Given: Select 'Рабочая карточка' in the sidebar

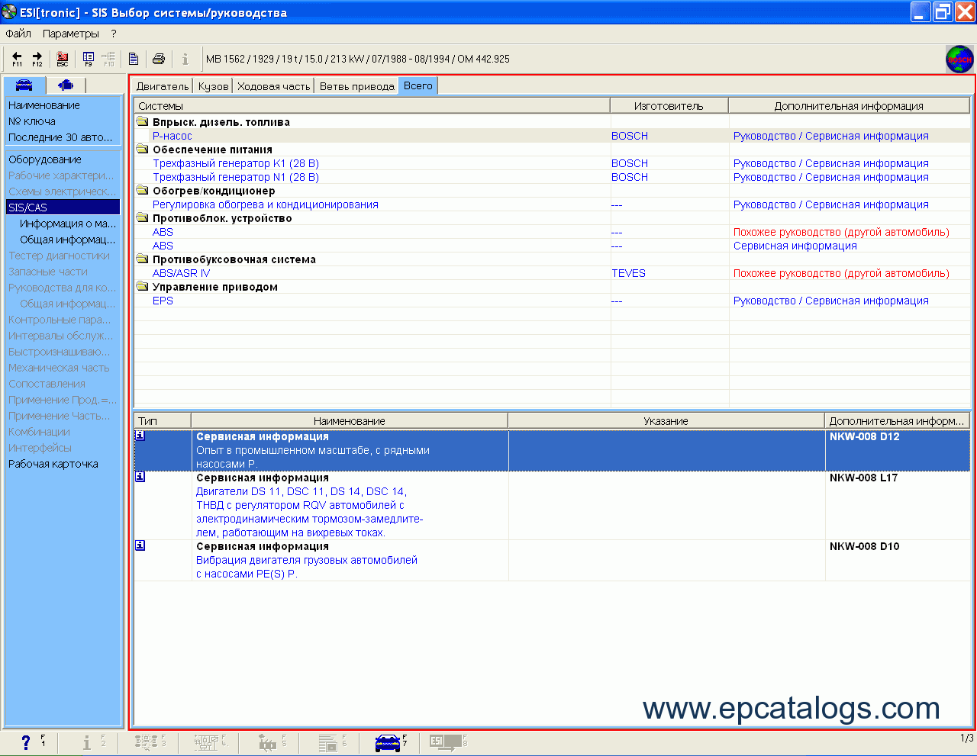Looking at the screenshot, I should [53, 464].
